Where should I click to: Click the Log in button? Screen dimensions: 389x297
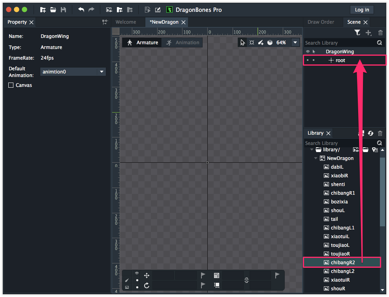[362, 10]
